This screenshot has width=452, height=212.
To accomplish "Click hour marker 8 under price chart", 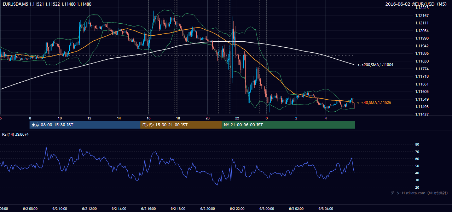I will coord(30,118).
